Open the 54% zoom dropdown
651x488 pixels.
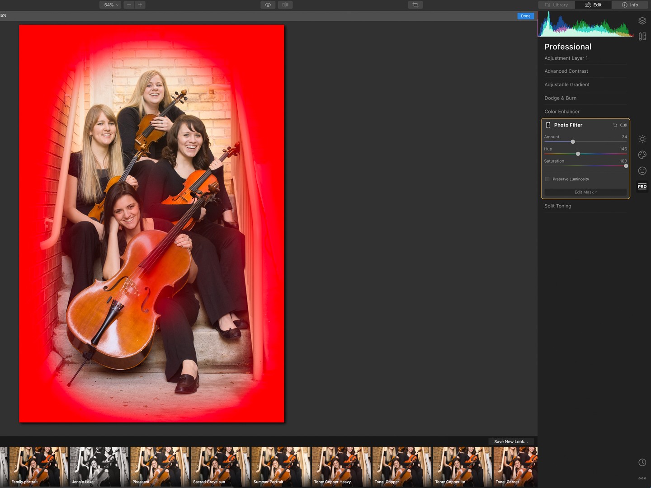111,5
